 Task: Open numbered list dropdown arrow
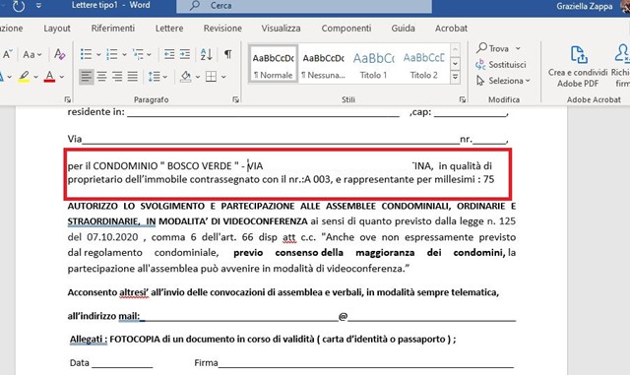click(124, 54)
